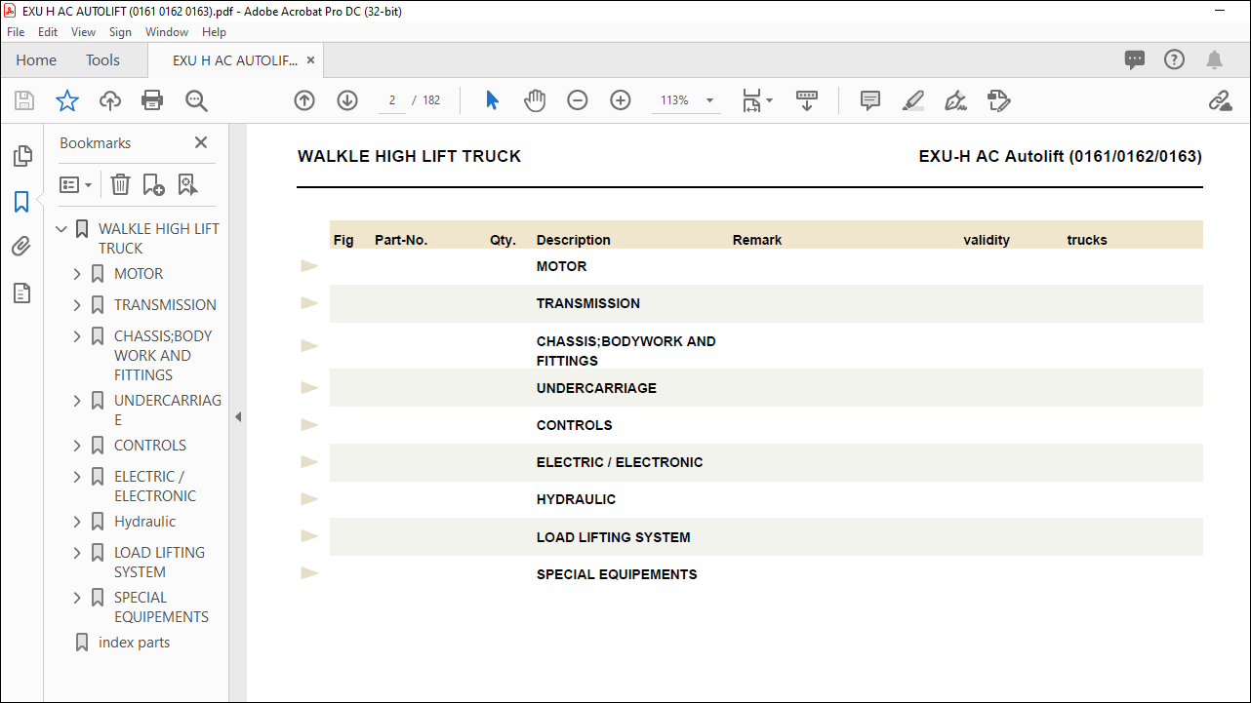Expand the Hydraulic bookmark

(78, 522)
